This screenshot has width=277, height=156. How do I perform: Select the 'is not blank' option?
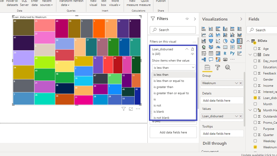(161, 118)
